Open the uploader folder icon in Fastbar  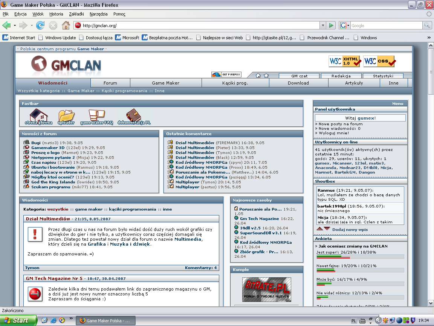click(x=66, y=116)
